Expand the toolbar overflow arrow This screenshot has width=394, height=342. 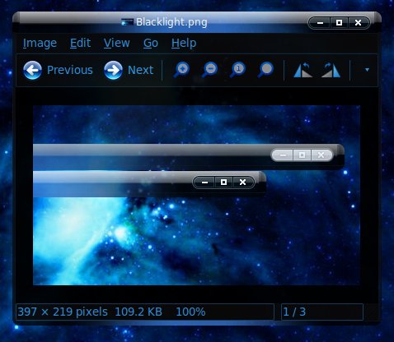point(367,70)
